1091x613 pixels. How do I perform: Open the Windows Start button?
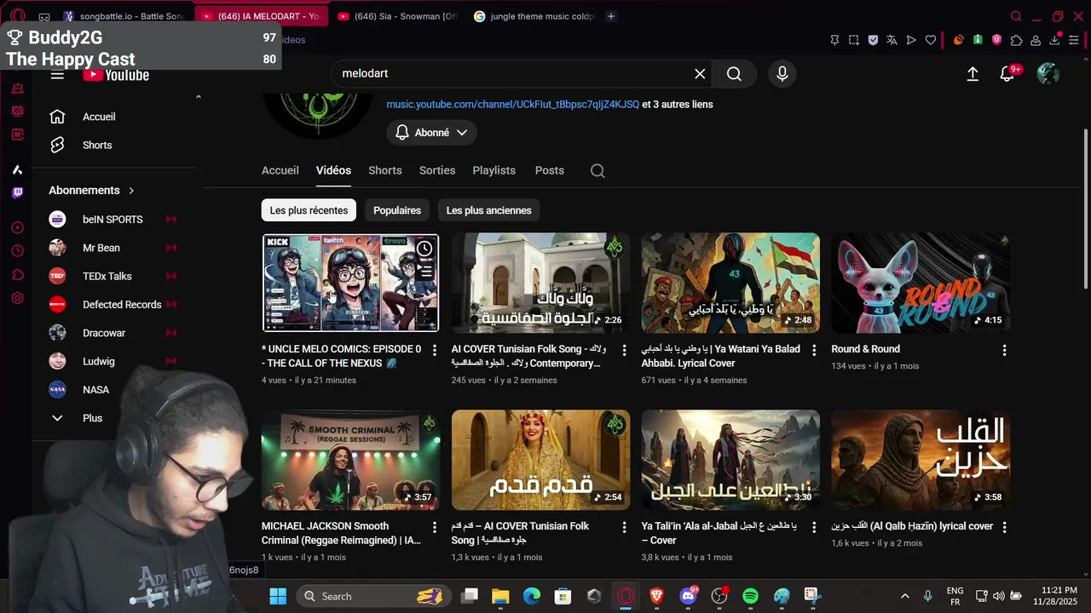coord(278,596)
